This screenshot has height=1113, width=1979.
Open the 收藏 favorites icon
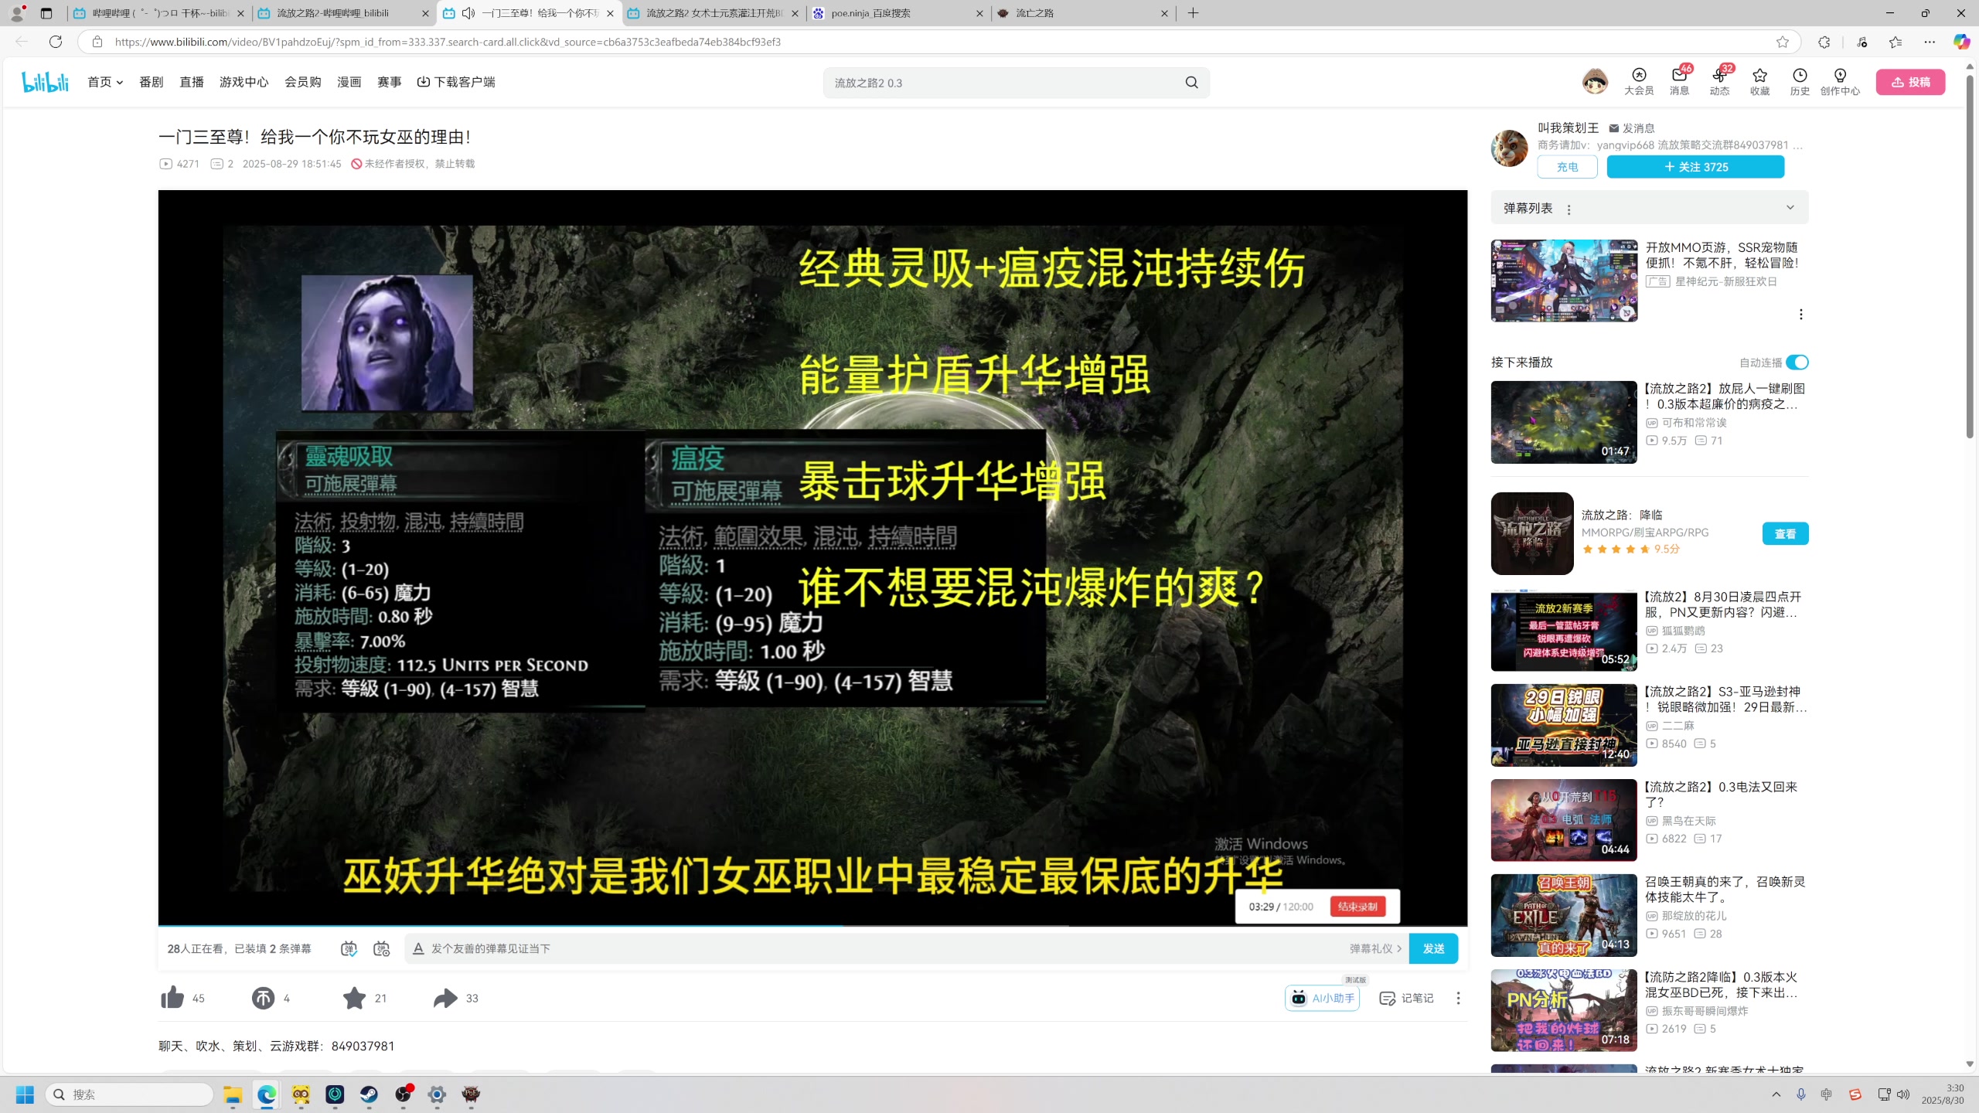(x=1759, y=81)
